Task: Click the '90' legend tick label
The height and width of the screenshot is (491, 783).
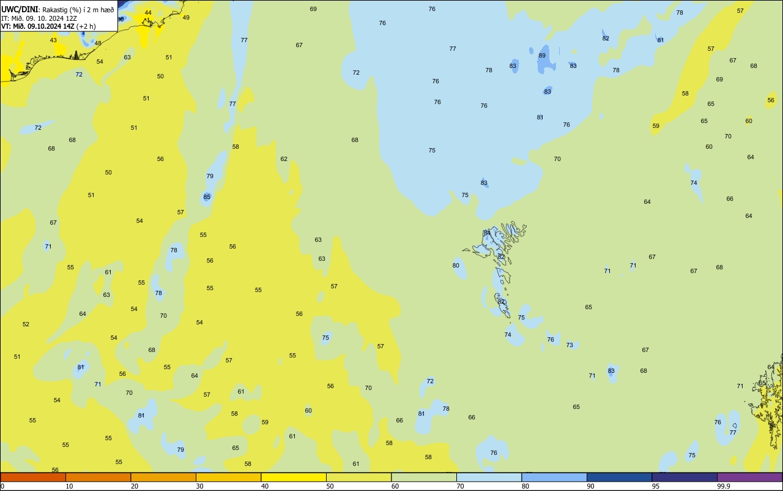Action: pos(591,486)
